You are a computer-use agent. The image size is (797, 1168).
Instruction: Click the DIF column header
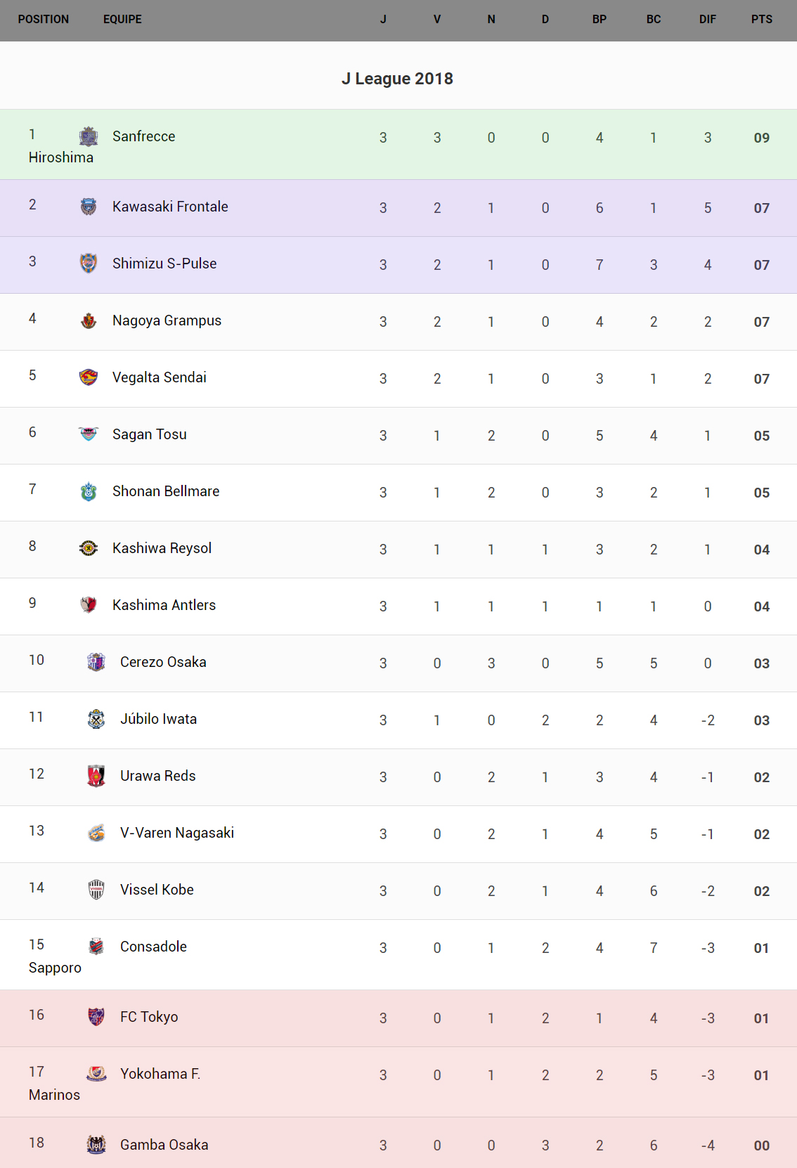707,20
